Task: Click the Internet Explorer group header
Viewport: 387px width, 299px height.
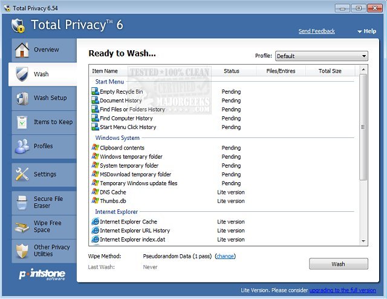Action: (117, 212)
